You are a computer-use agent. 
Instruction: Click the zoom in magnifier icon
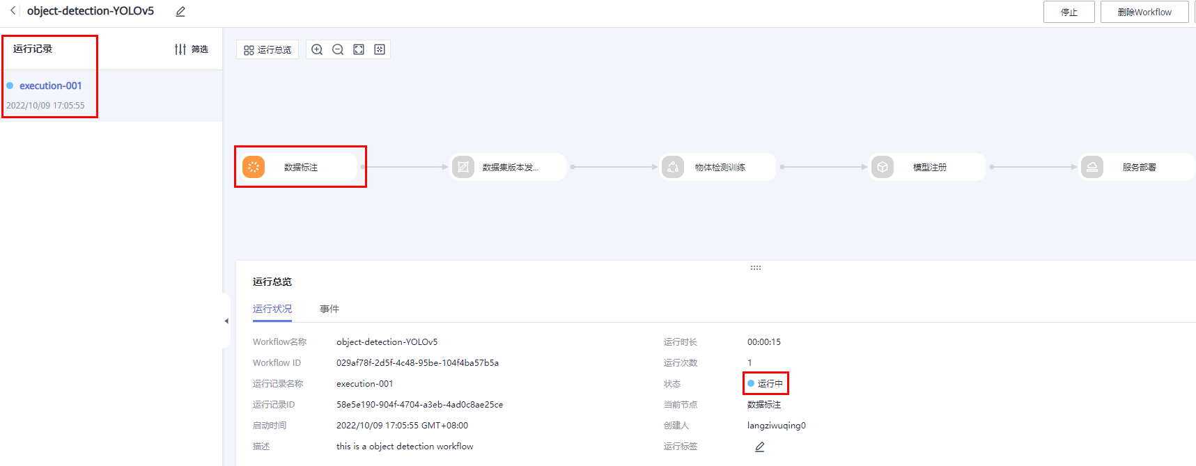pyautogui.click(x=317, y=49)
